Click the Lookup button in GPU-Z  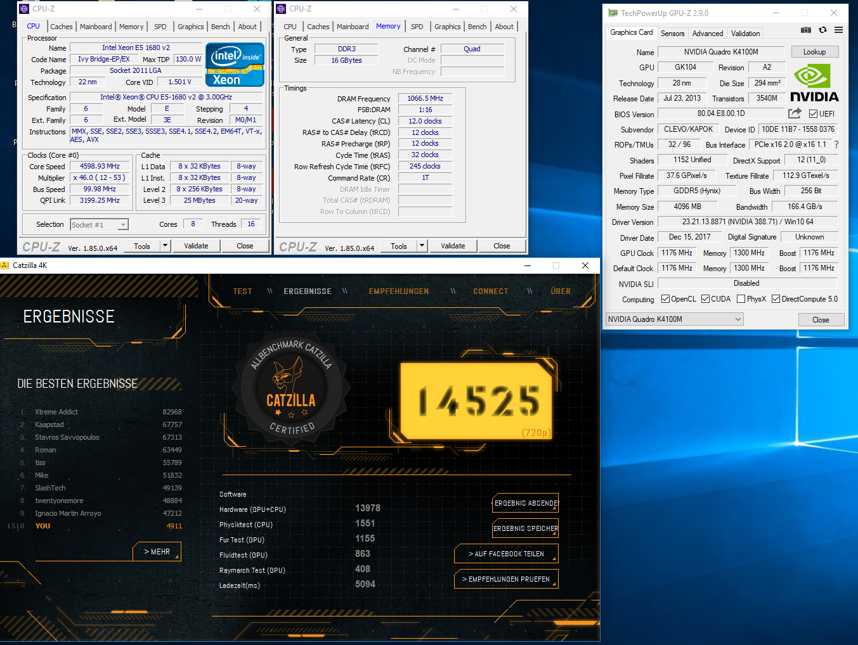(x=815, y=52)
